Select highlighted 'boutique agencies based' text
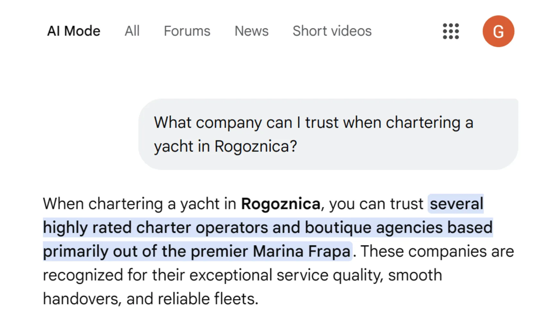 (399, 228)
